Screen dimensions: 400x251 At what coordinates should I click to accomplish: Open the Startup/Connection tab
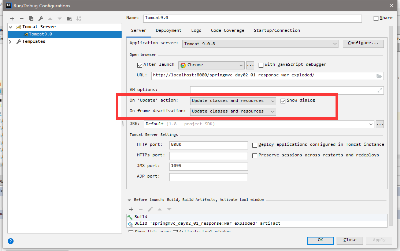tap(277, 31)
